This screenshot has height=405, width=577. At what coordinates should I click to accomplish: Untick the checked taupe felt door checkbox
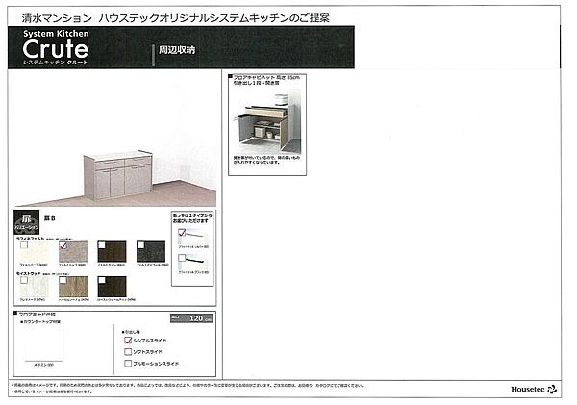[x=63, y=245]
